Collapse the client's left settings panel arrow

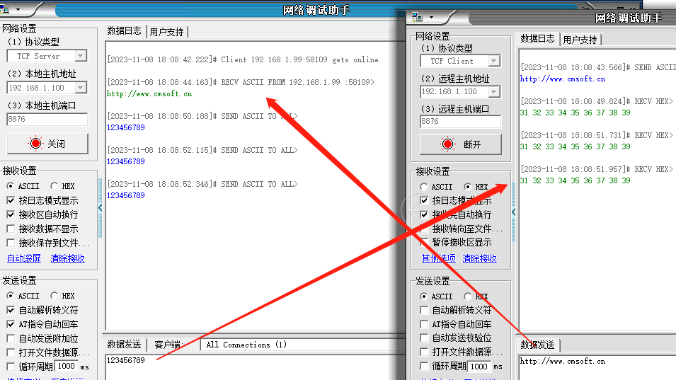(x=514, y=212)
